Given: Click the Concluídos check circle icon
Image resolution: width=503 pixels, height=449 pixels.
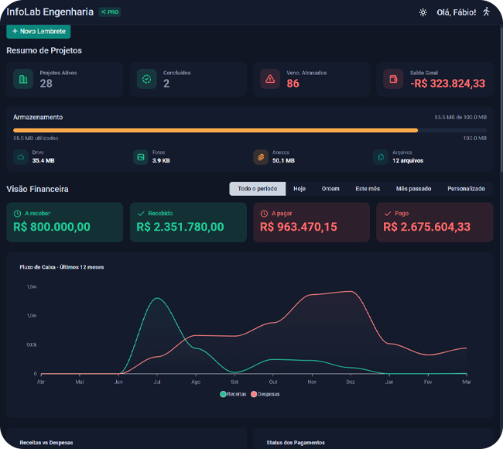Looking at the screenshot, I should [146, 79].
